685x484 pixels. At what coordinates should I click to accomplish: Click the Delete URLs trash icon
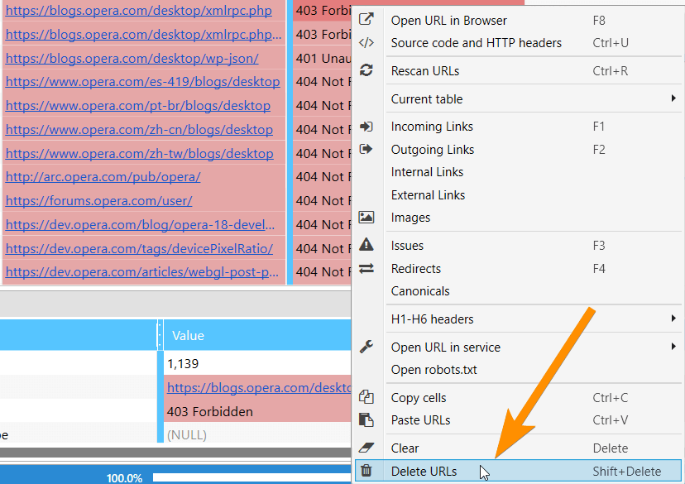pyautogui.click(x=366, y=471)
